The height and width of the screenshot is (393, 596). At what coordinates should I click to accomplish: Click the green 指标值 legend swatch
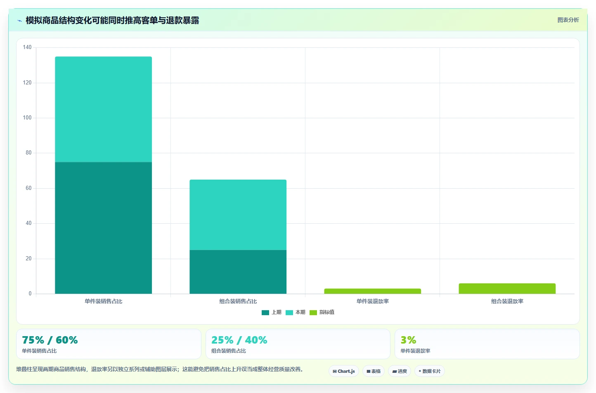coord(313,312)
